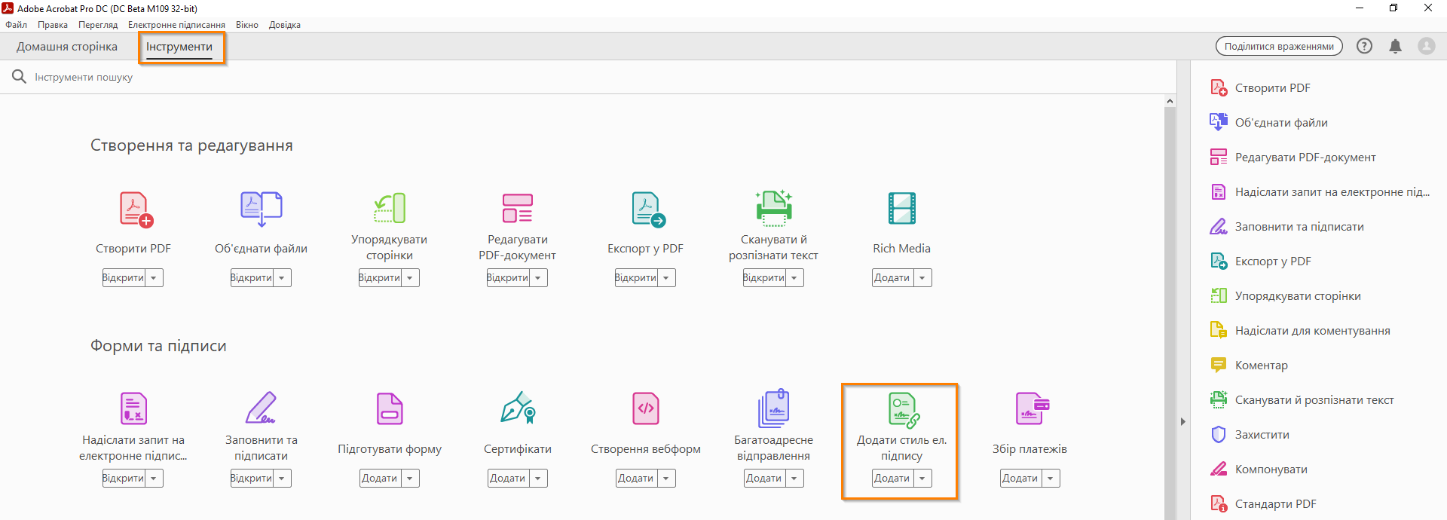Click Відкрити under Заповнити та підписати
The image size is (1447, 520).
click(252, 479)
